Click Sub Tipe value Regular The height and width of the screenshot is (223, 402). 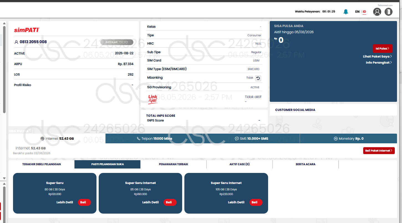coord(256,52)
